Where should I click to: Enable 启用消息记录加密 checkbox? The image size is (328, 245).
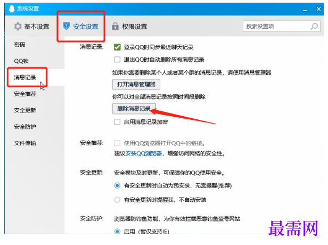117,122
